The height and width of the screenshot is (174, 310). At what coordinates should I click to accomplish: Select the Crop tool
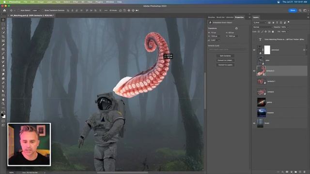pyautogui.click(x=3, y=37)
